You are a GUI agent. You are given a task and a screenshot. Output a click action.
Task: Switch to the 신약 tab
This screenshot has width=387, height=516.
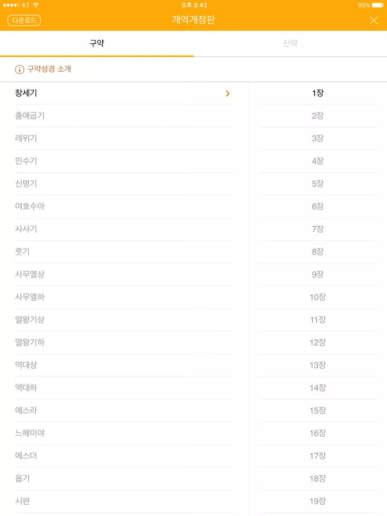(290, 44)
